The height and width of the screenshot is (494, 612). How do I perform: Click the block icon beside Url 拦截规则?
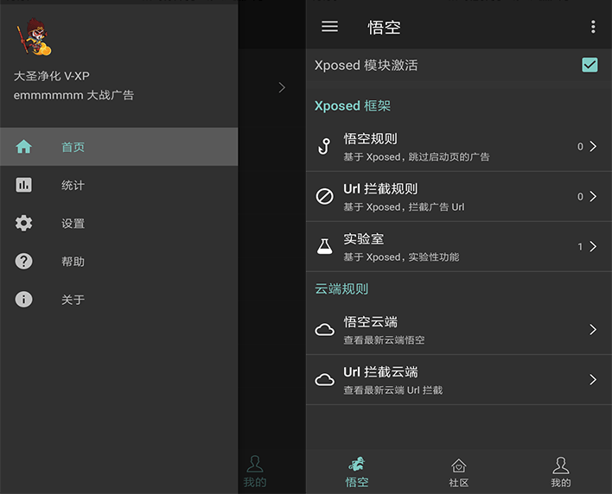coord(324,196)
